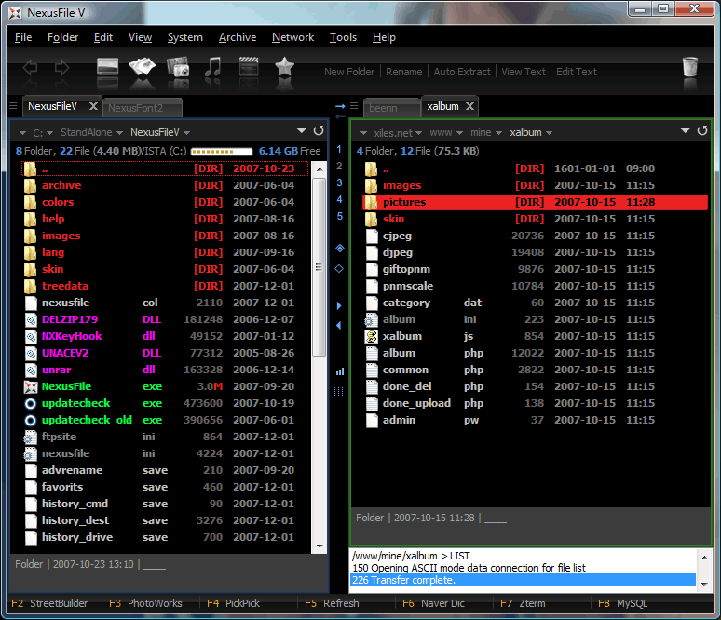Viewport: 721px width, 620px height.
Task: Select the updatecheck exe file icon
Action: click(31, 403)
